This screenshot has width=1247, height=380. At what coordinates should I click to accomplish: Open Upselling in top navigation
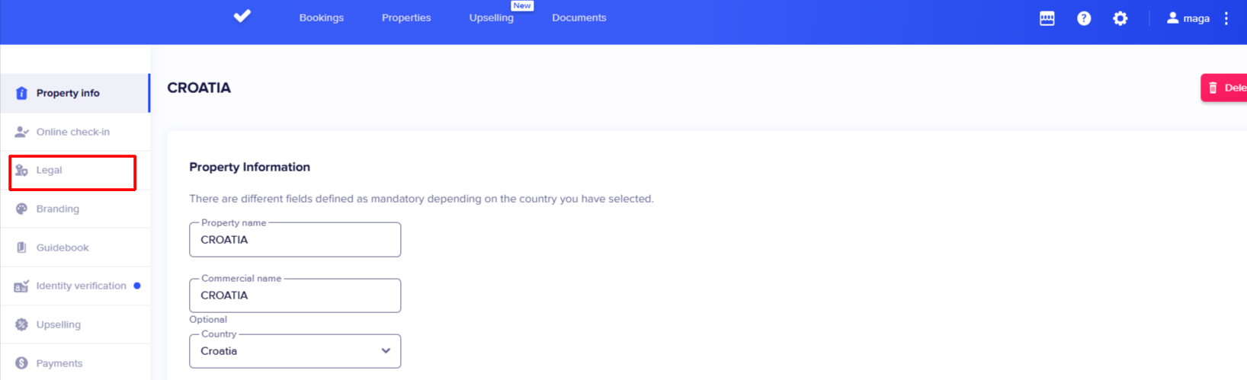coord(491,18)
